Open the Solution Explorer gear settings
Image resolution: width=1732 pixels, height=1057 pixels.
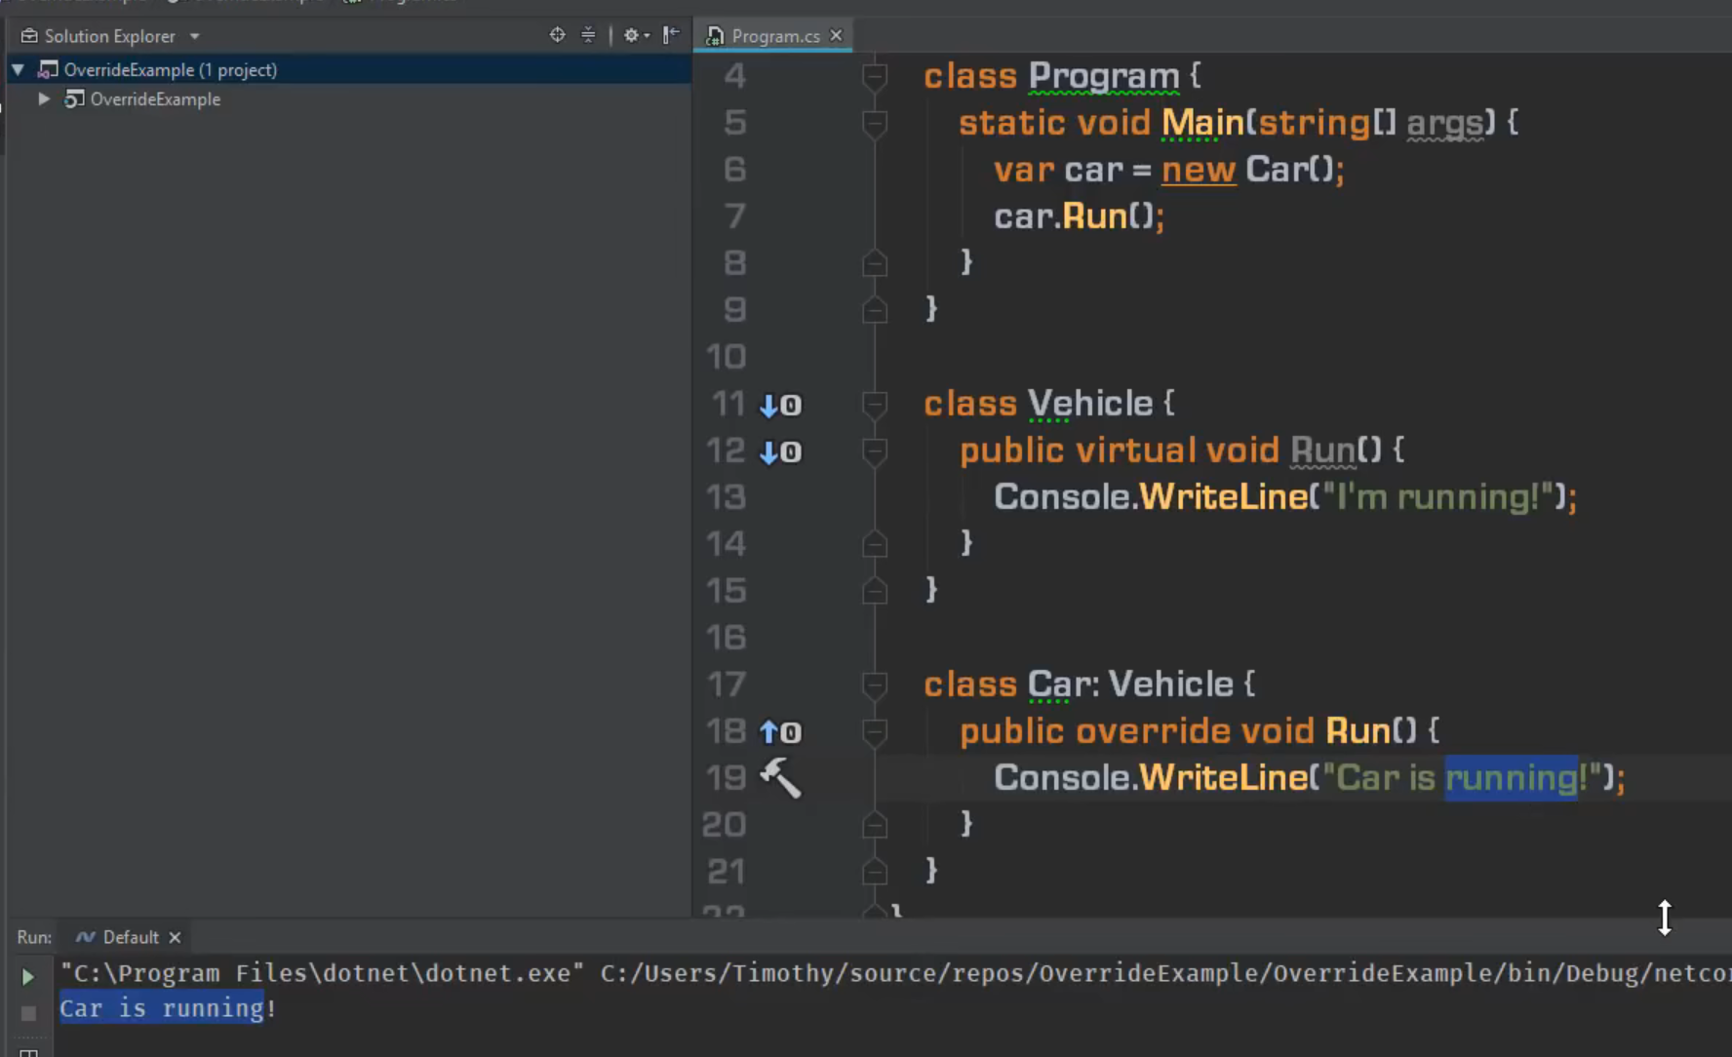(636, 35)
